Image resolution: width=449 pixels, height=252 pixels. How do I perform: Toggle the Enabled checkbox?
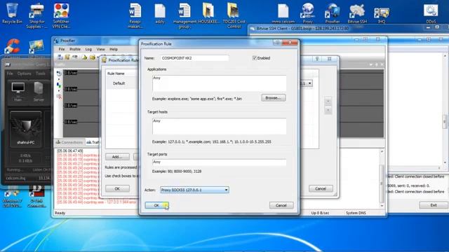(x=254, y=58)
